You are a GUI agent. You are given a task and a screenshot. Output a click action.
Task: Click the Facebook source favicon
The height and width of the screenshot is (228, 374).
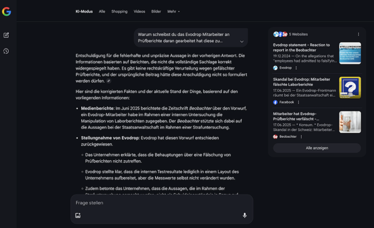275,102
